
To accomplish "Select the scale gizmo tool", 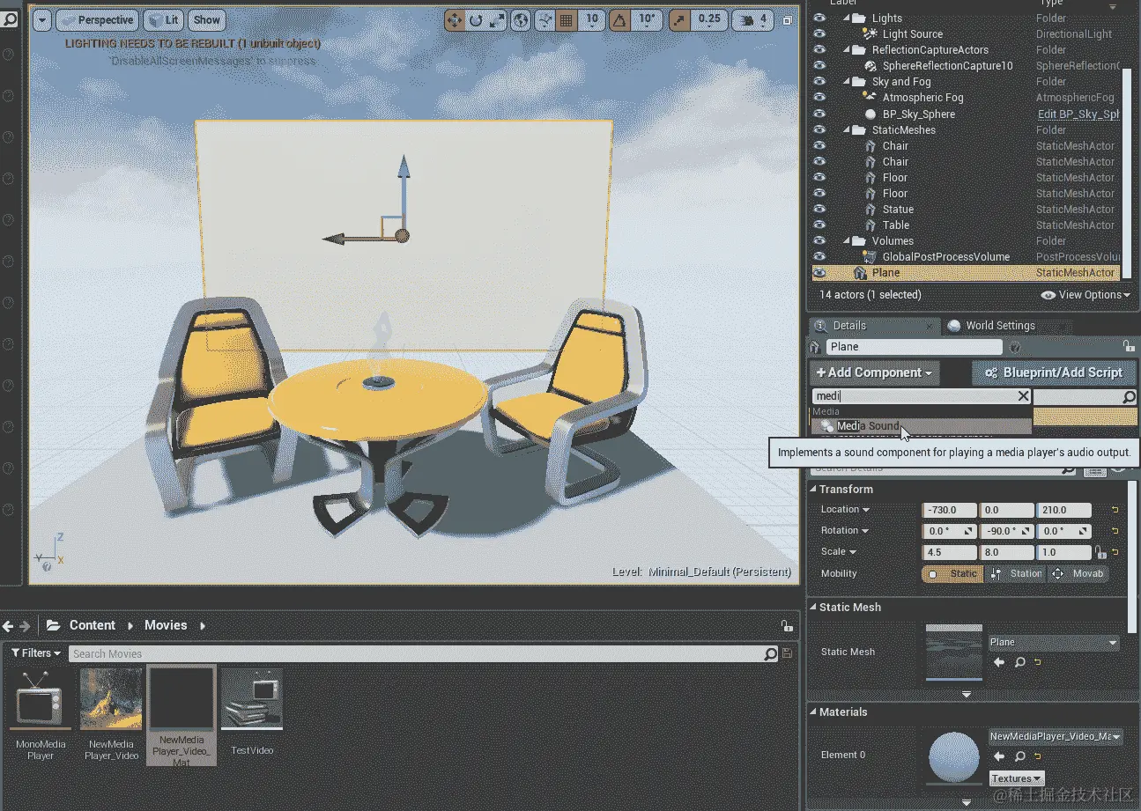I will coord(497,19).
